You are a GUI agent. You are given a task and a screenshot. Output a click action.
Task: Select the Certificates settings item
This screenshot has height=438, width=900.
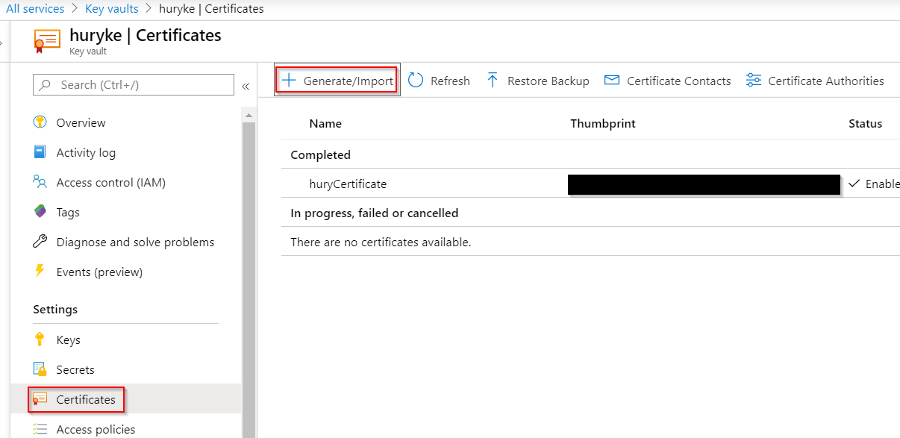[x=125, y=399]
